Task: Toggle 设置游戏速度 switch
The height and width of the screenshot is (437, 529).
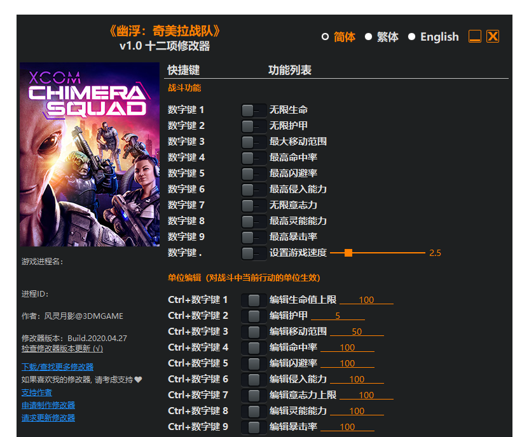Action: tap(254, 253)
